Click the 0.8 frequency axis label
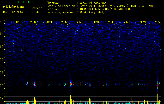The image size is (164, 104). tap(2, 73)
